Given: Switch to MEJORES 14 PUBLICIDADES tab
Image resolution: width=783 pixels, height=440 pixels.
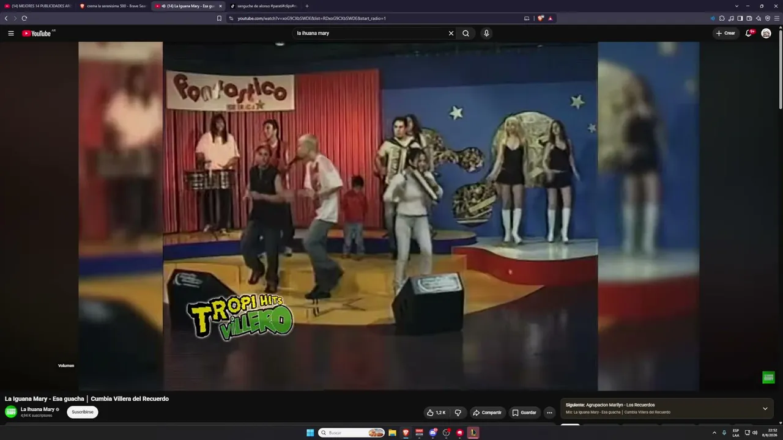Looking at the screenshot, I should pyautogui.click(x=37, y=6).
